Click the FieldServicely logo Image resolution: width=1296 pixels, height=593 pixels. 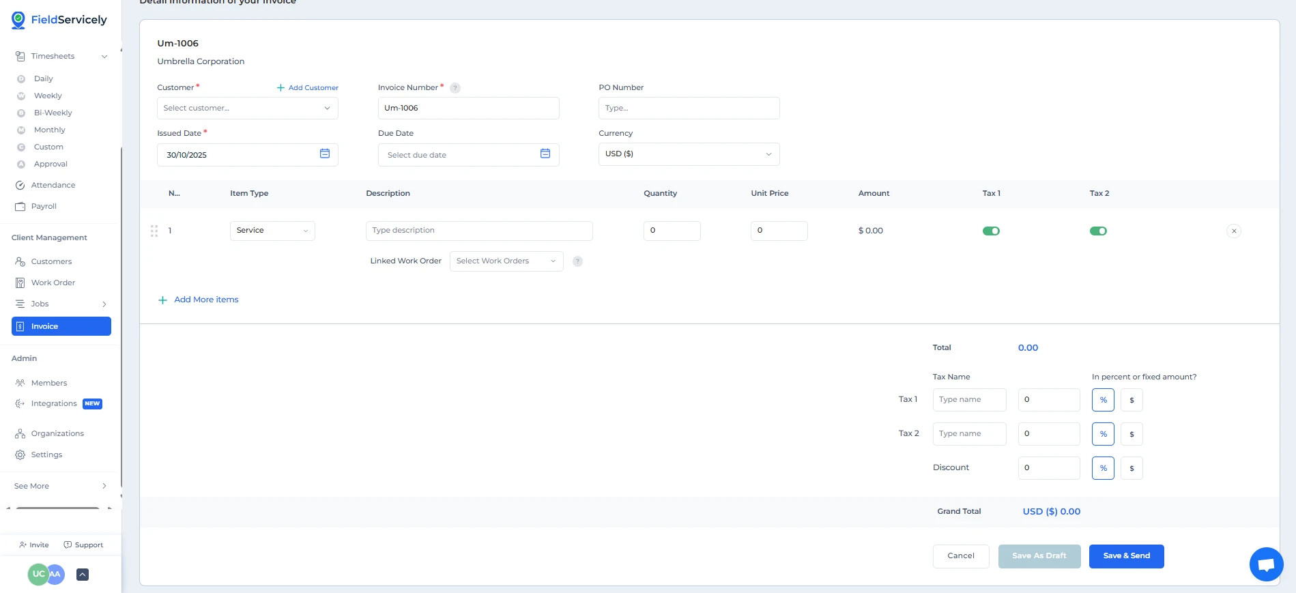tap(59, 20)
